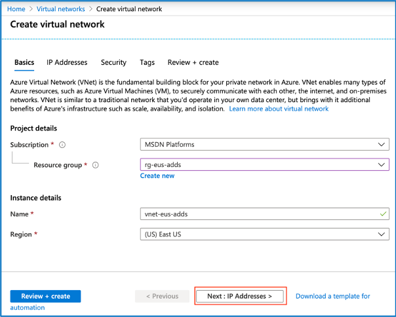The height and width of the screenshot is (317, 396).
Task: Select the Basics tab
Action: tap(24, 62)
